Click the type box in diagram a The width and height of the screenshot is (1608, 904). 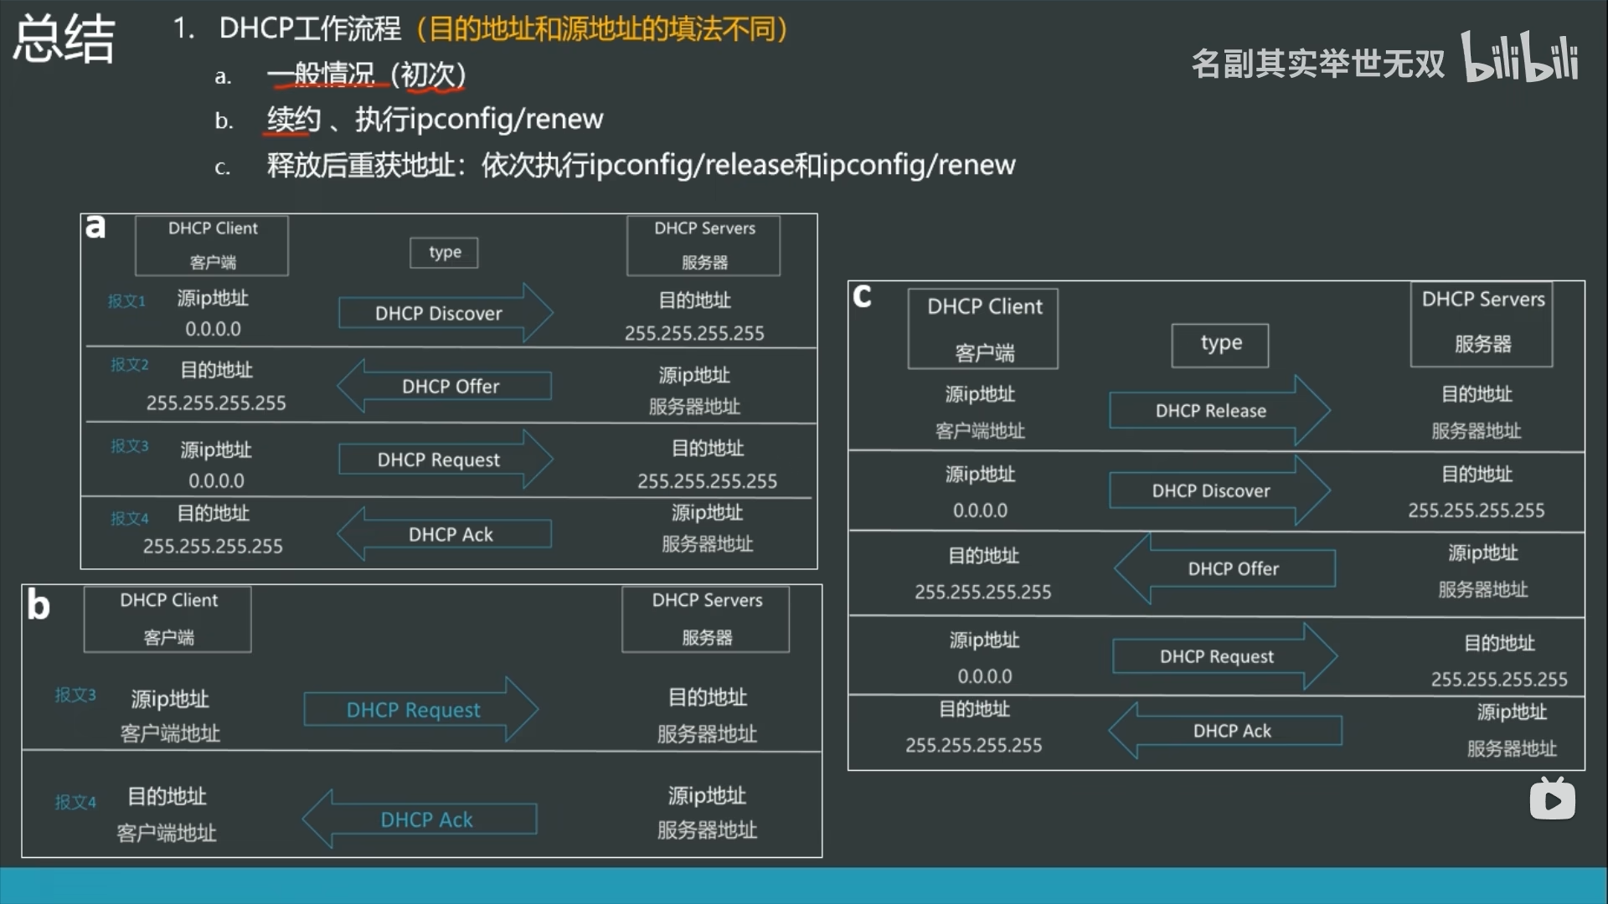click(x=444, y=252)
